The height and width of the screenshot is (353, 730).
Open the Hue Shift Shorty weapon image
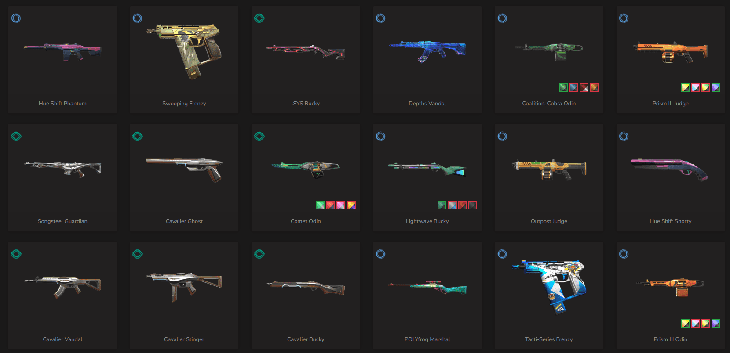[x=669, y=170]
